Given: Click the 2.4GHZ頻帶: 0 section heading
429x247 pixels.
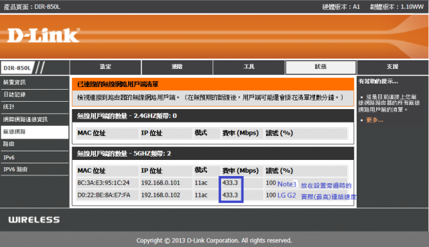Looking at the screenshot, I should click(x=127, y=116).
